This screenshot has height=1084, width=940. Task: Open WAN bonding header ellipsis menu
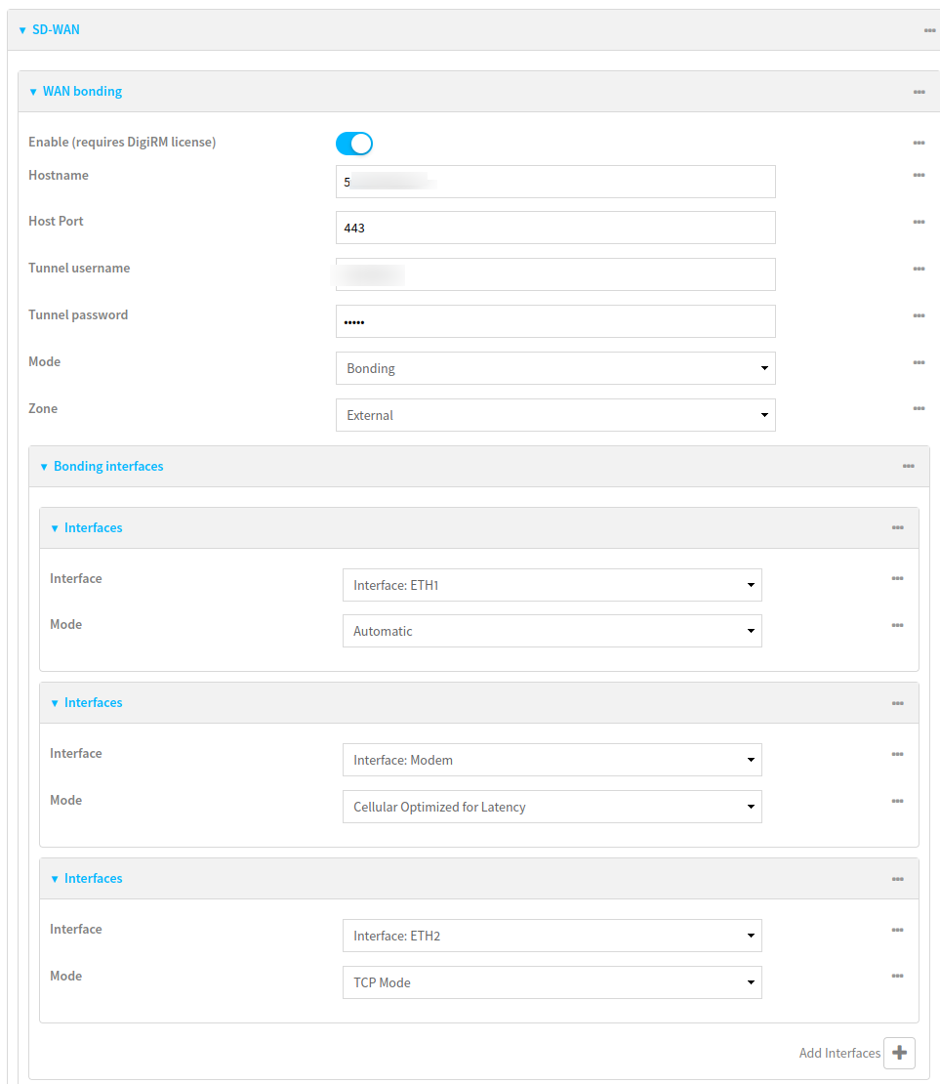[919, 92]
